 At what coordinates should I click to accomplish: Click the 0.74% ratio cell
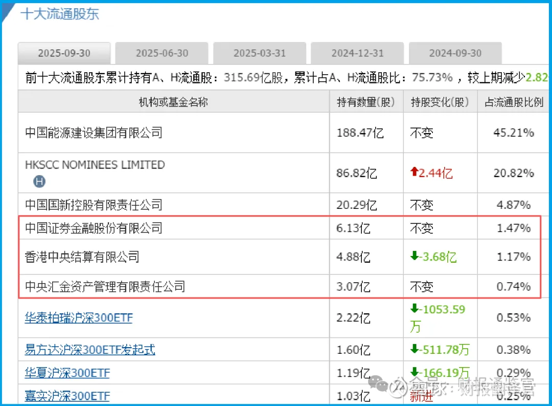click(x=514, y=286)
